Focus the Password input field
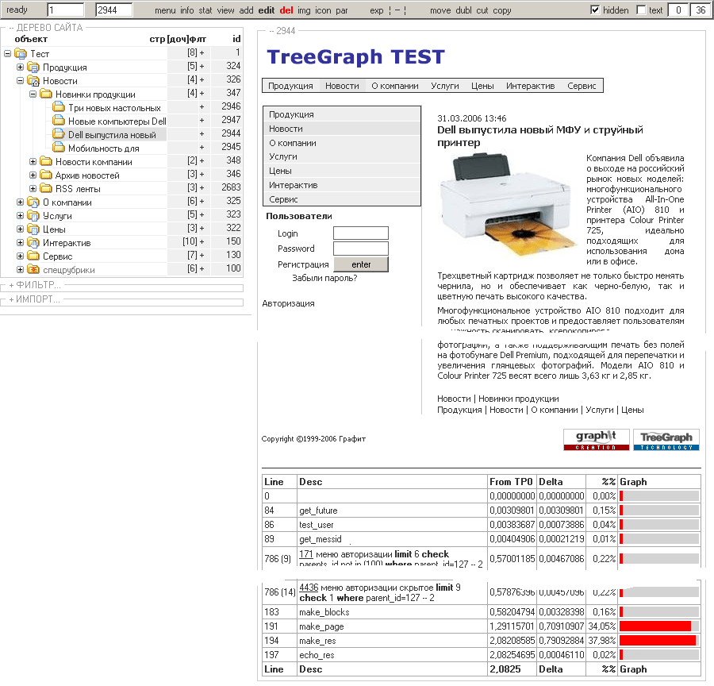Image resolution: width=714 pixels, height=686 pixels. pos(361,249)
